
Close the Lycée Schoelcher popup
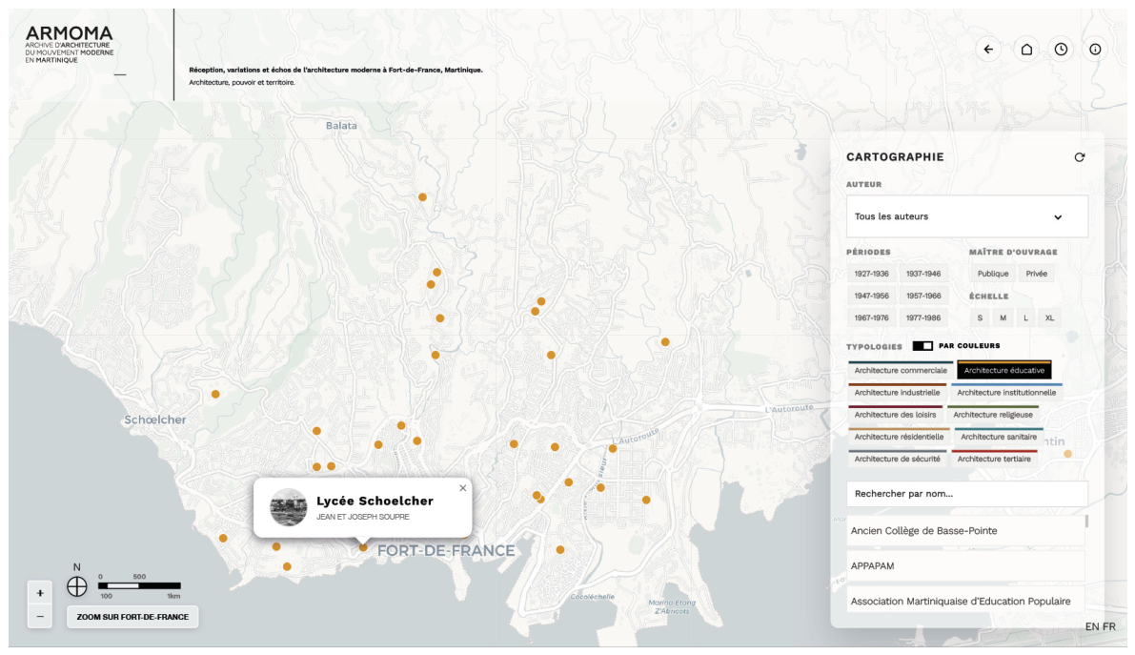tap(462, 487)
